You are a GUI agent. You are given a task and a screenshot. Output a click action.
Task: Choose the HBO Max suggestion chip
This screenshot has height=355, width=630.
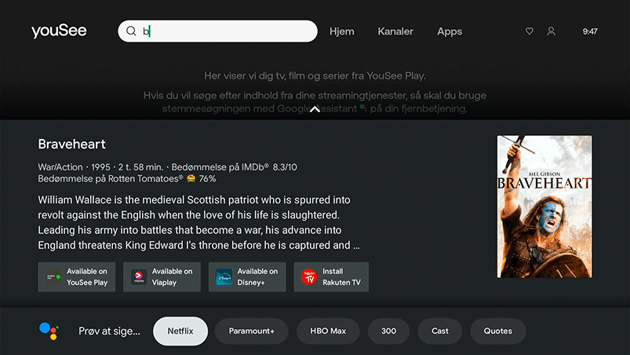(x=328, y=331)
